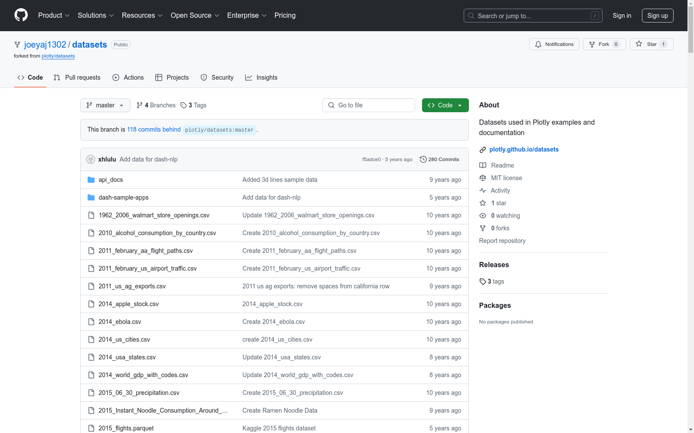
Task: Expand the Enterprise menu
Action: [x=247, y=15]
